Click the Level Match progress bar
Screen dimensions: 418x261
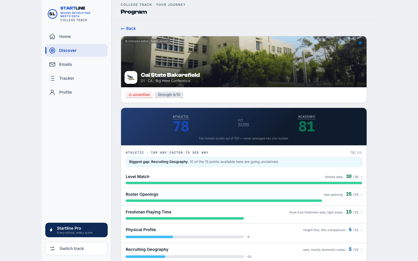(244, 183)
